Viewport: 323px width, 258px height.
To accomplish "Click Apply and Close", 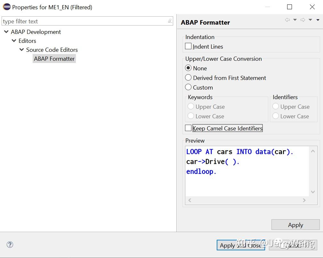I will [x=241, y=245].
